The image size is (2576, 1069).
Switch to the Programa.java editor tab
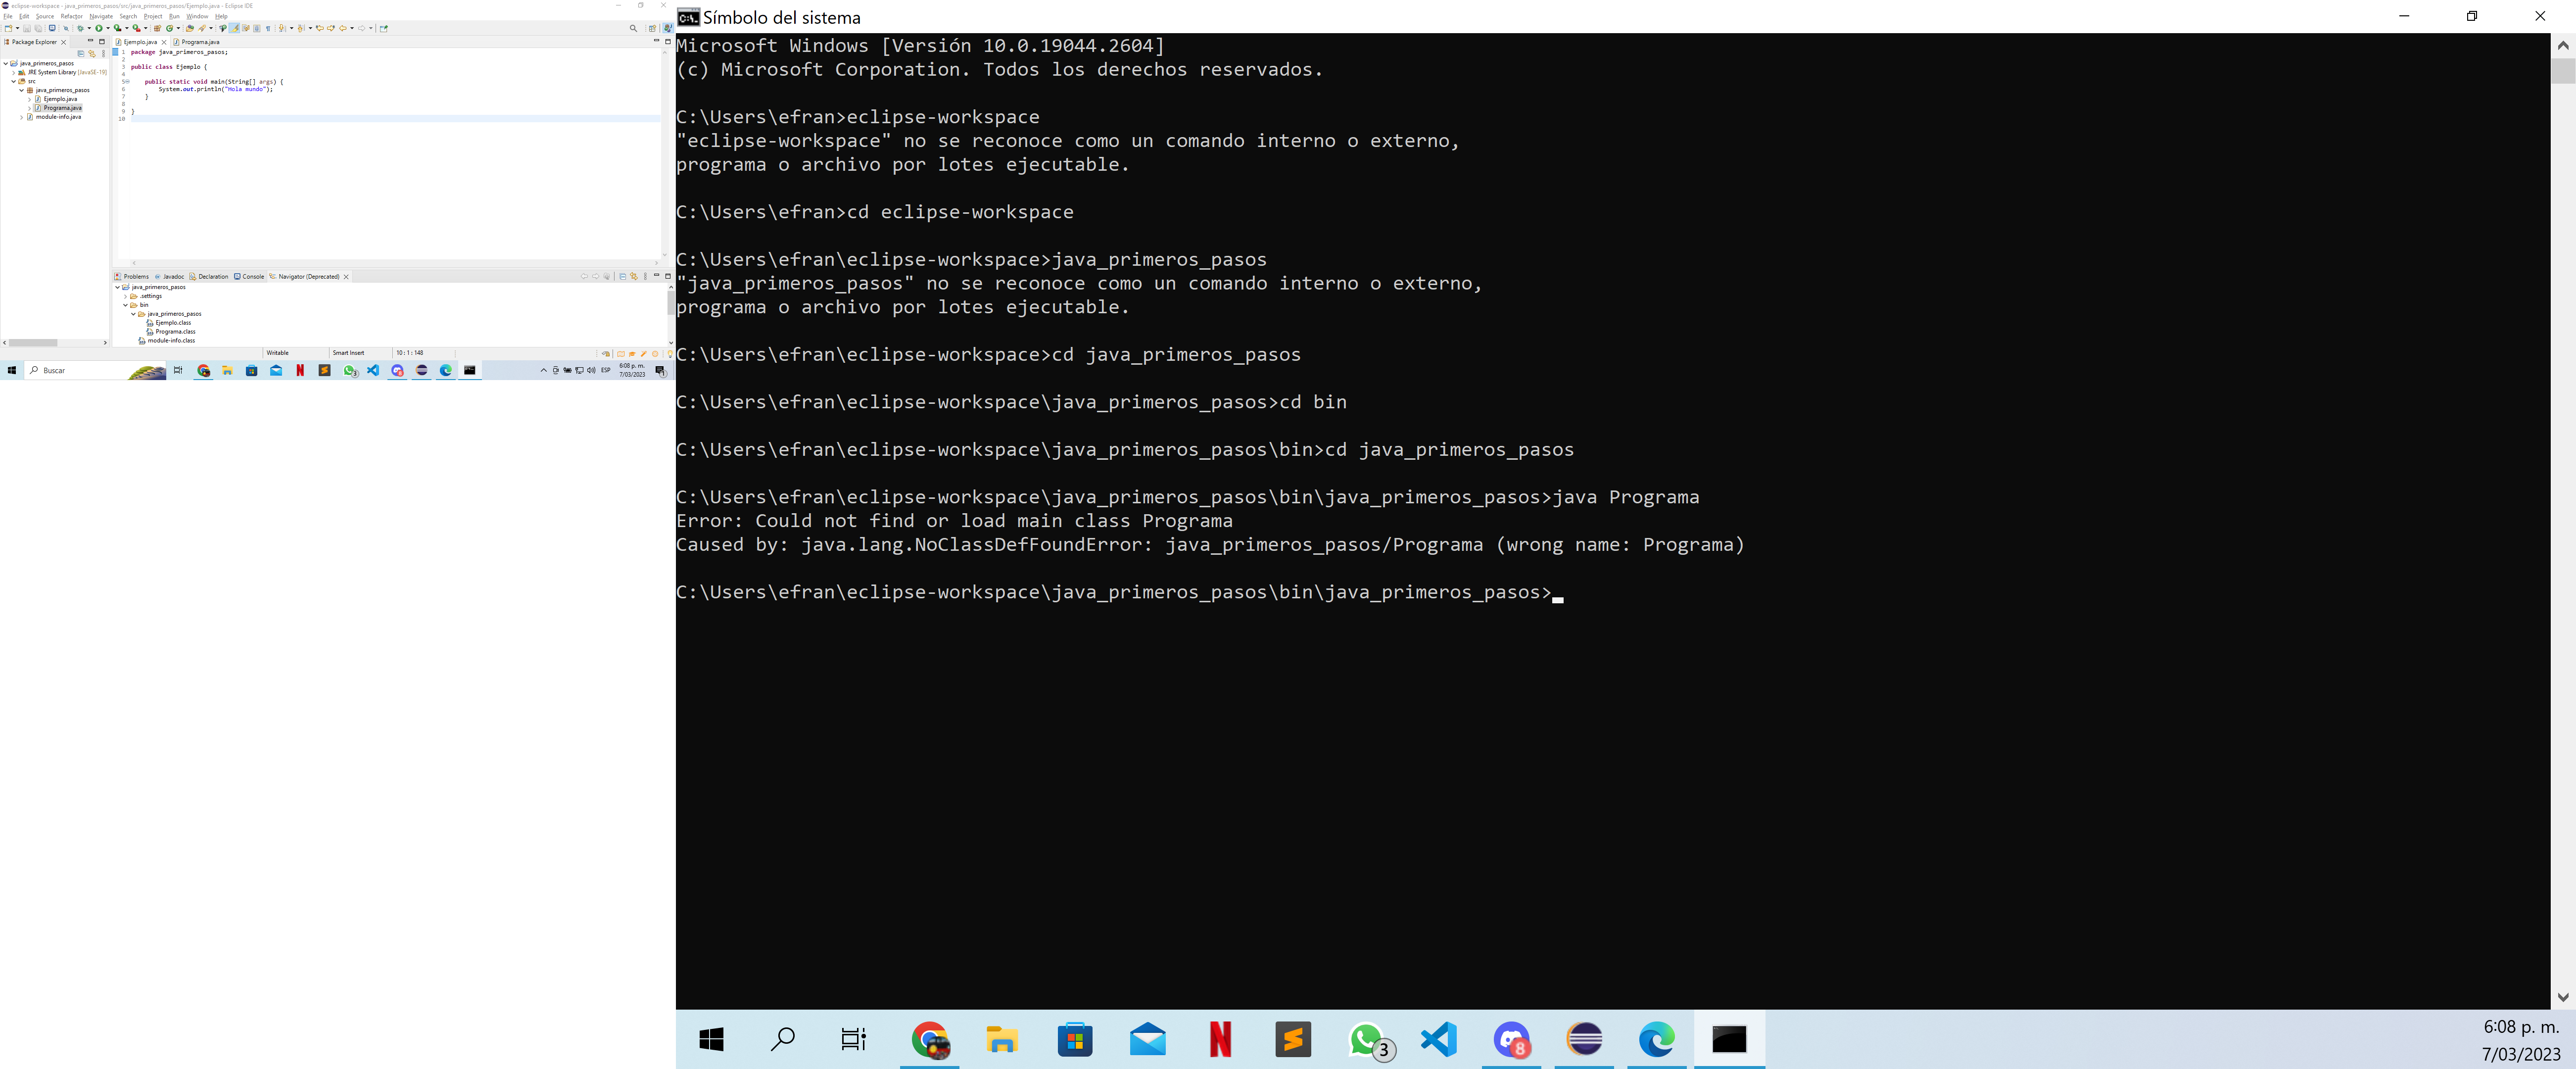click(x=197, y=42)
